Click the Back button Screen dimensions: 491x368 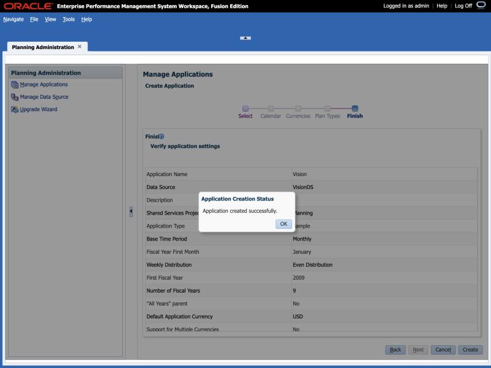[395, 350]
